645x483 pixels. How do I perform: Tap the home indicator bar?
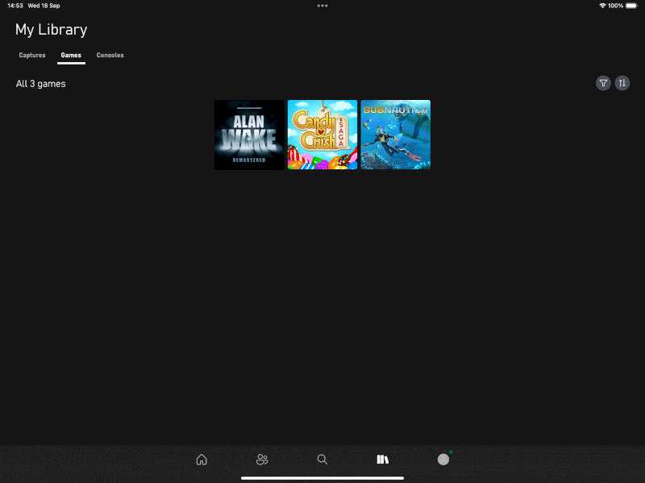tap(322, 477)
